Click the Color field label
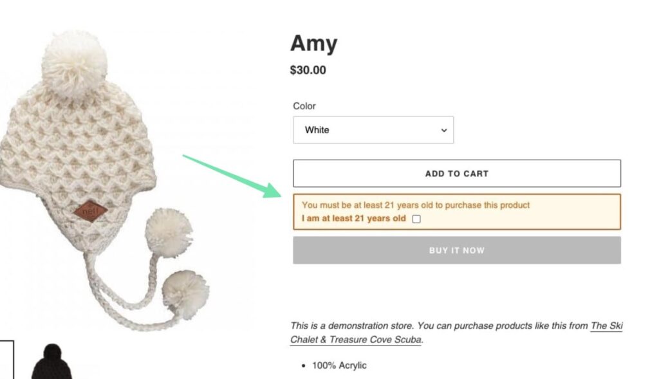 click(x=304, y=106)
